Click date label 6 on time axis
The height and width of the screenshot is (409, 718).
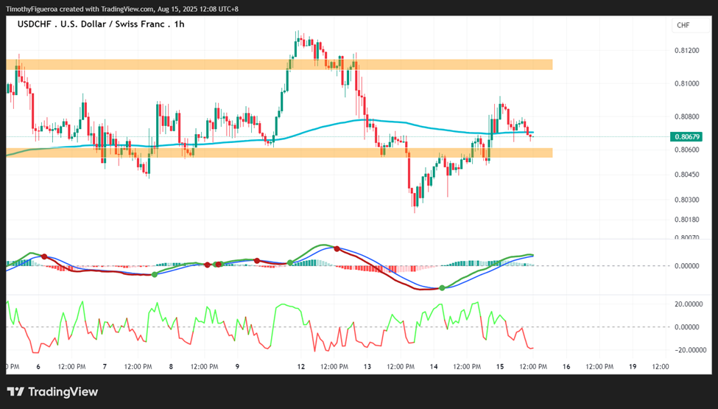pyautogui.click(x=38, y=366)
